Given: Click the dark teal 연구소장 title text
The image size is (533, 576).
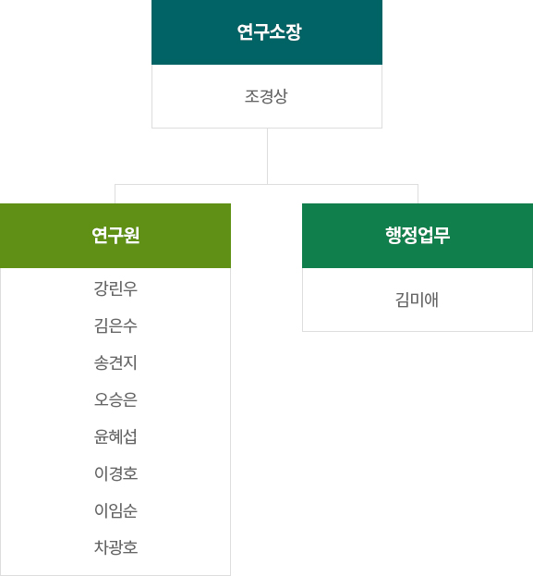Looking at the screenshot, I should 269,32.
